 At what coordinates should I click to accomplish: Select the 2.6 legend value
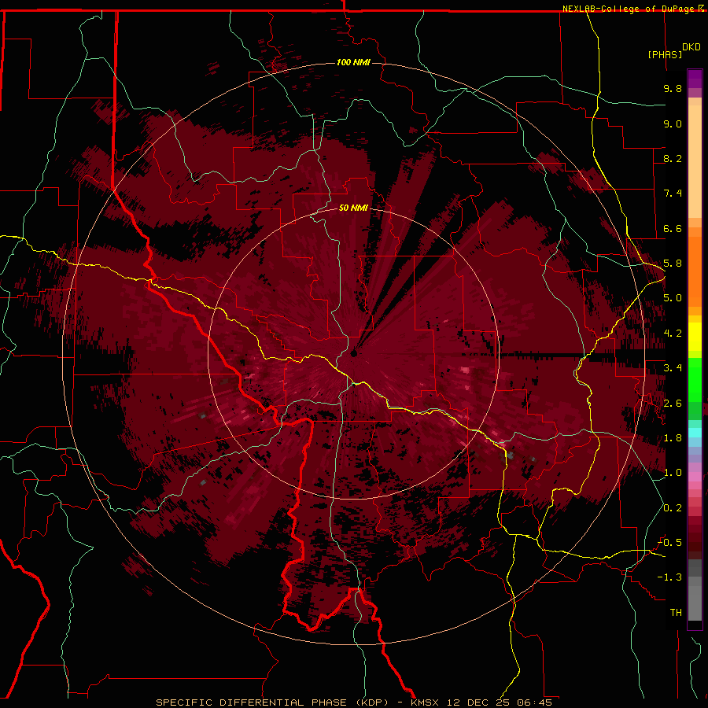(673, 404)
